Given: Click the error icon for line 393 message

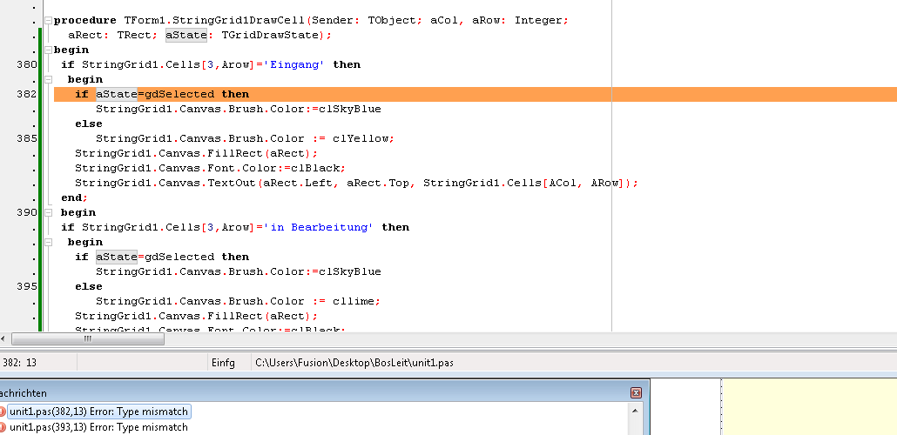Looking at the screenshot, I should [3, 427].
